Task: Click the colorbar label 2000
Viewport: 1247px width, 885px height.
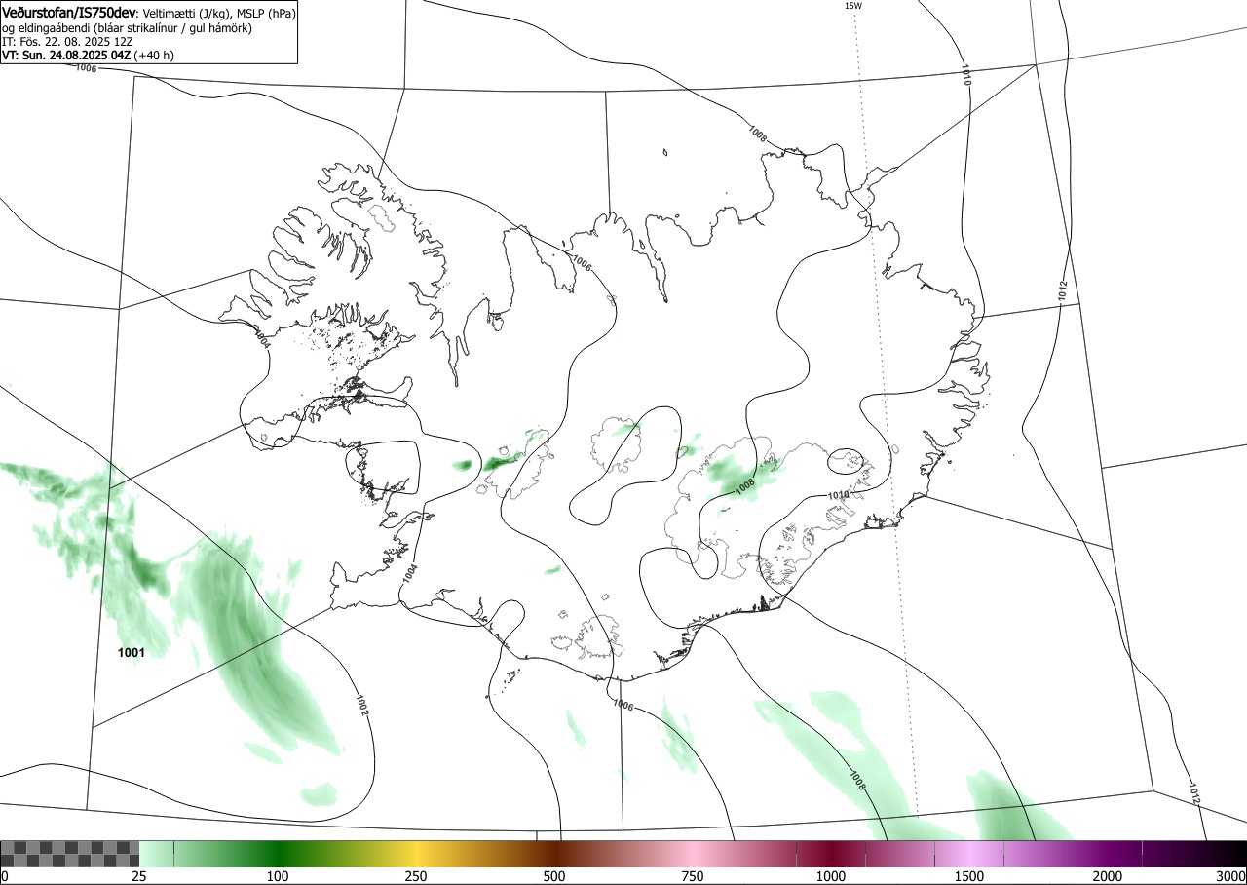Action: [x=1108, y=876]
